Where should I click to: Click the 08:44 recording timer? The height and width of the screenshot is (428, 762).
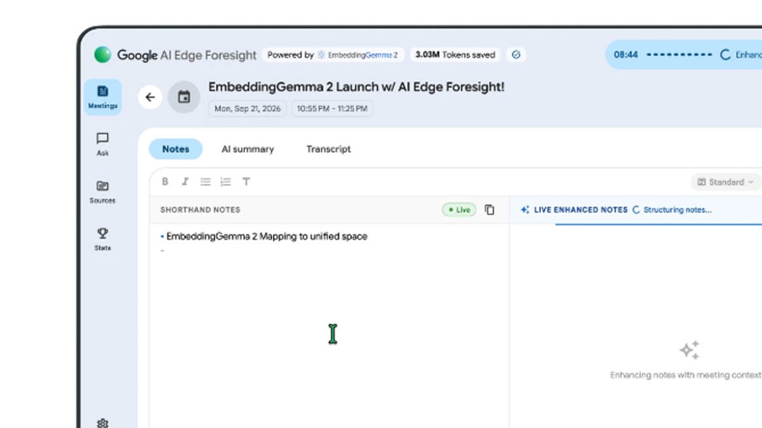click(x=625, y=55)
